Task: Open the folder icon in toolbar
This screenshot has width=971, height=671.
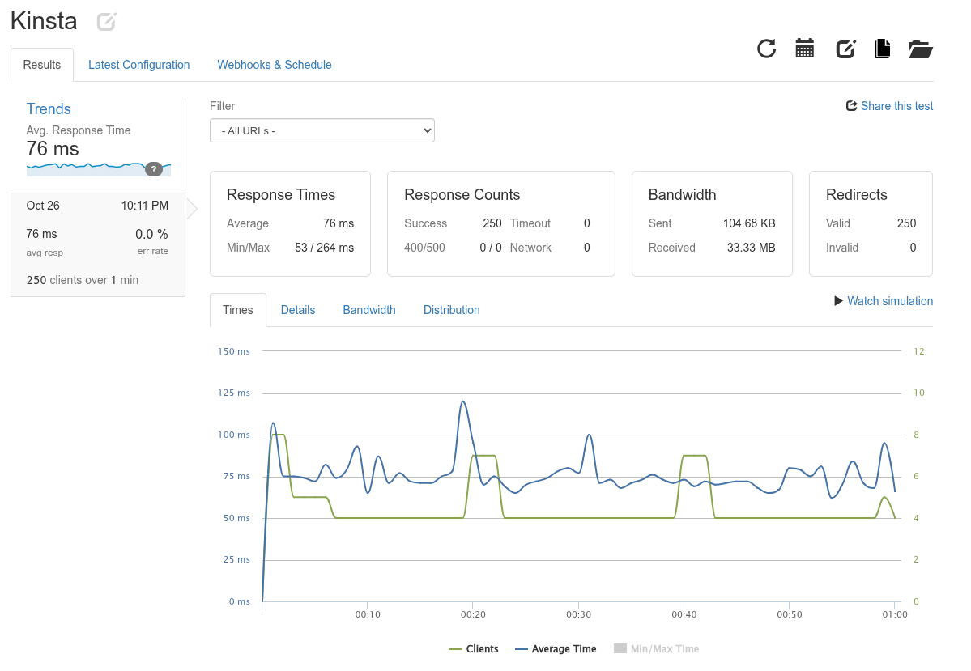Action: (x=921, y=49)
